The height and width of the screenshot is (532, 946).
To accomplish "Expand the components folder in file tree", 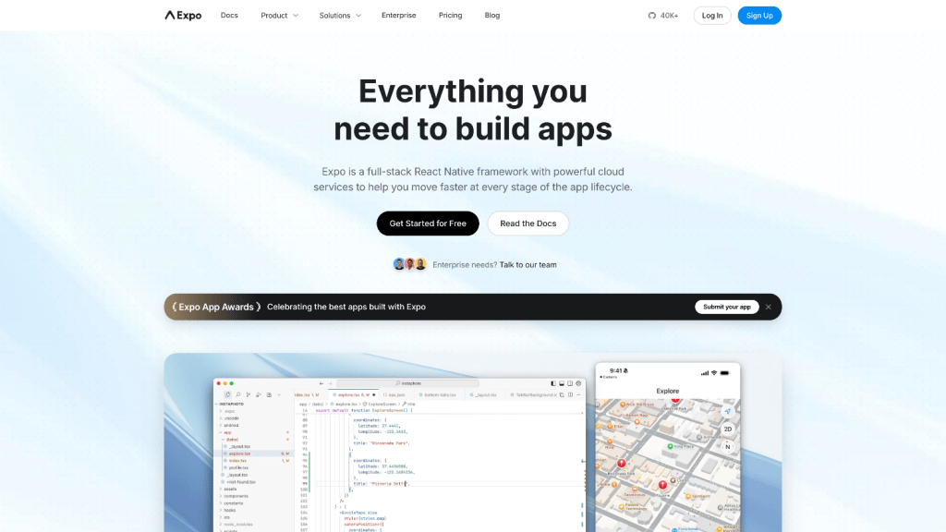I will coord(236,496).
